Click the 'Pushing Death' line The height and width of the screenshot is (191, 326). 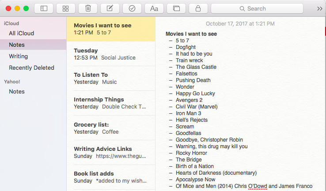tap(193, 80)
